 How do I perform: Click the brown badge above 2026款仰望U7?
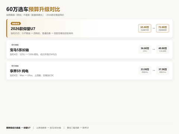(16, 23)
